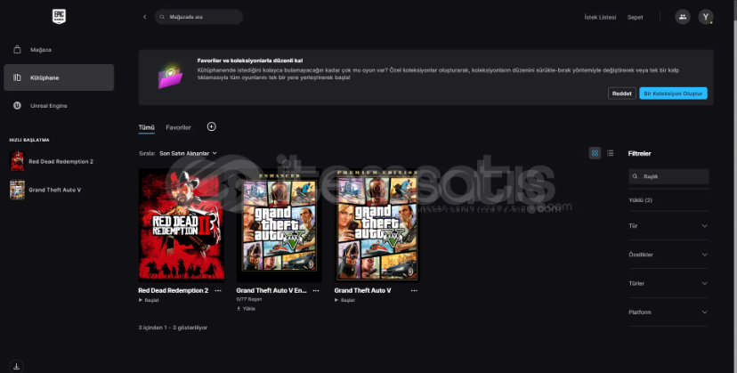Click the Epic Games logo
Image resolution: width=737 pixels, height=373 pixels.
click(x=59, y=16)
